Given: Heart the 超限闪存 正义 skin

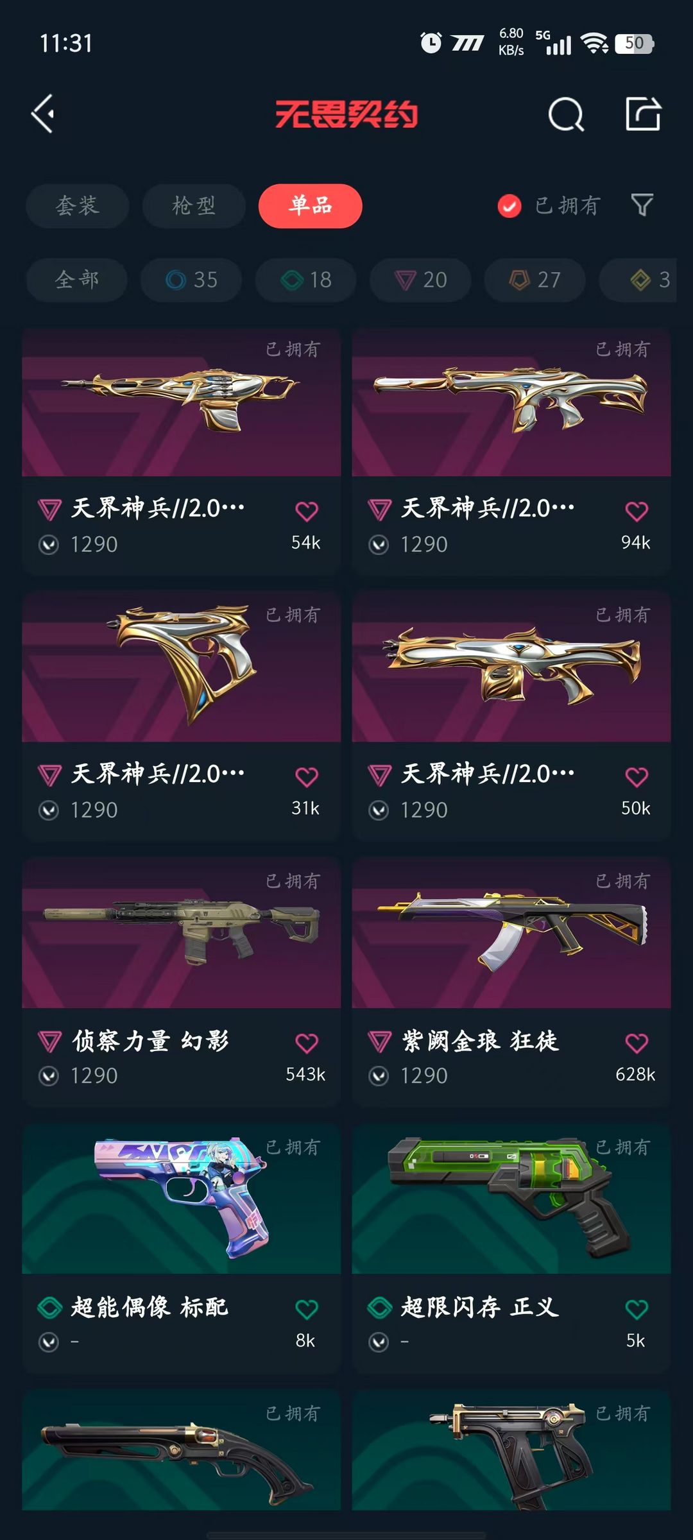Looking at the screenshot, I should [637, 1309].
